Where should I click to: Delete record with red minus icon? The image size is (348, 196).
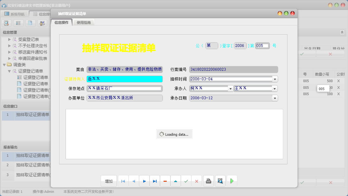pos(165,181)
